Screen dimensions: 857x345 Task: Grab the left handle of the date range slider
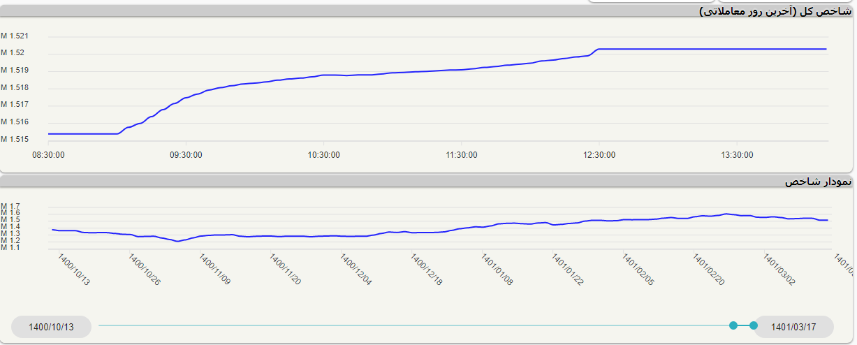click(733, 325)
